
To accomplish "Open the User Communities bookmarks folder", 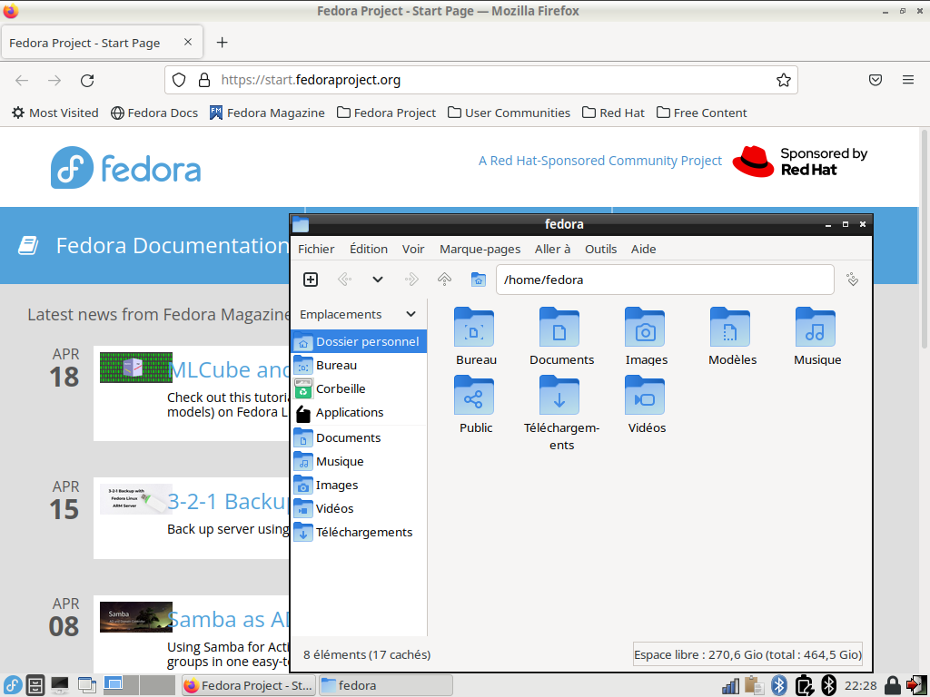I will click(x=509, y=113).
